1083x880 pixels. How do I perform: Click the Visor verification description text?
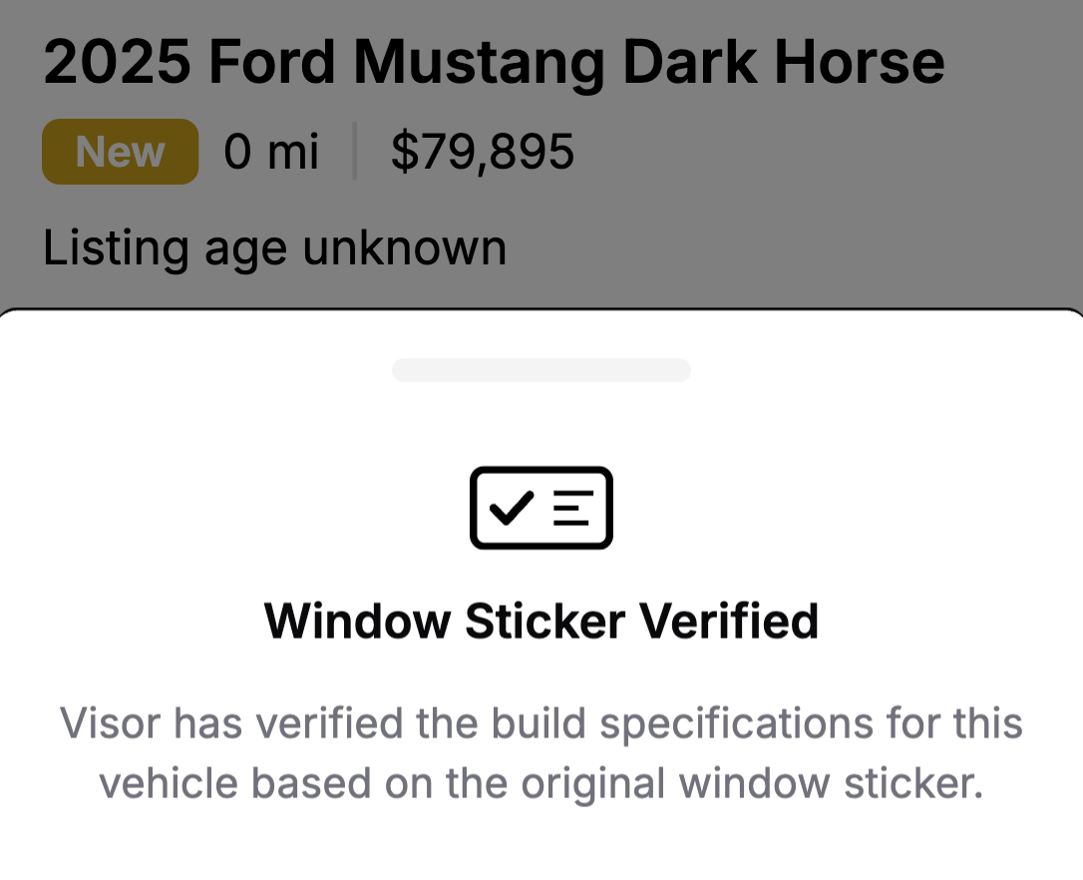click(541, 753)
